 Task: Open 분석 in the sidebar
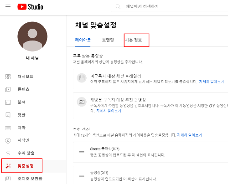(x=21, y=102)
